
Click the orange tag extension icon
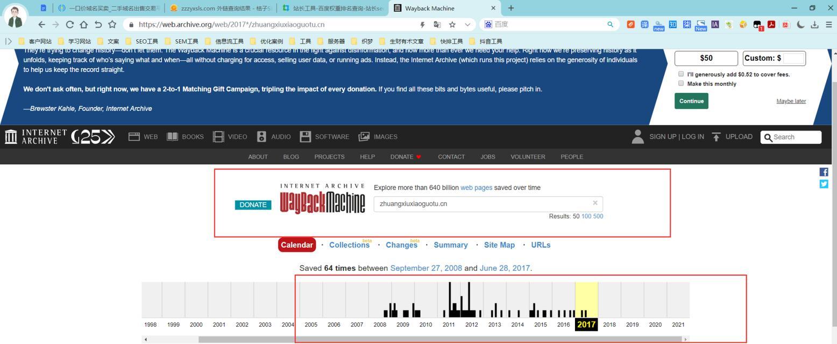pos(630,24)
